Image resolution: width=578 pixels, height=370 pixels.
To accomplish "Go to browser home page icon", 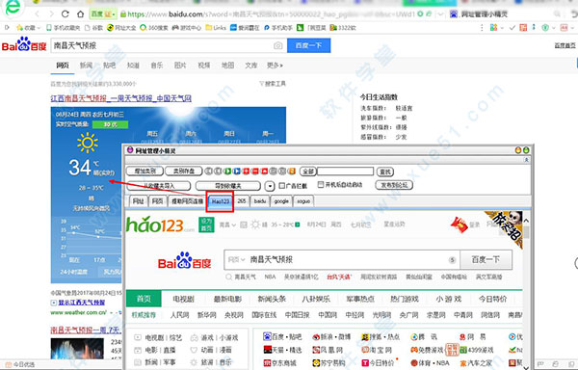I will pos(80,14).
